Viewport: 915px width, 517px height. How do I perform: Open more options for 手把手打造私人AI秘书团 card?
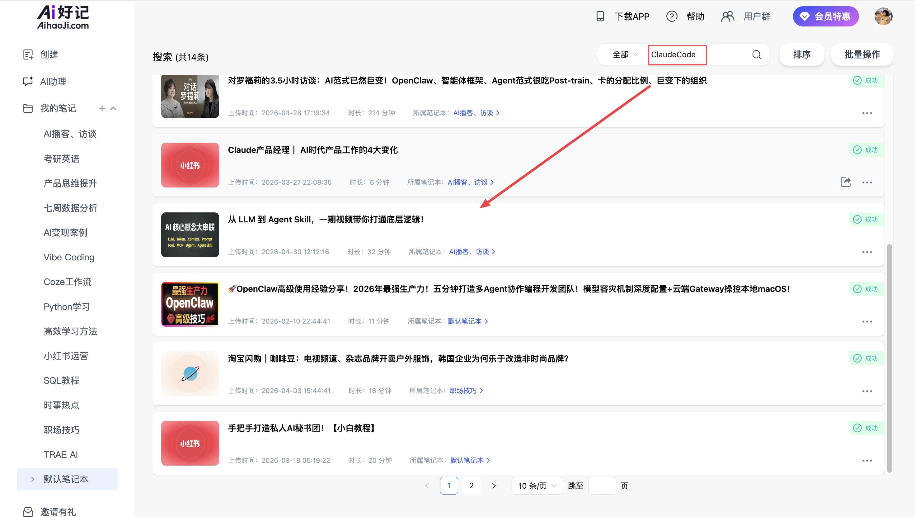pyautogui.click(x=867, y=460)
